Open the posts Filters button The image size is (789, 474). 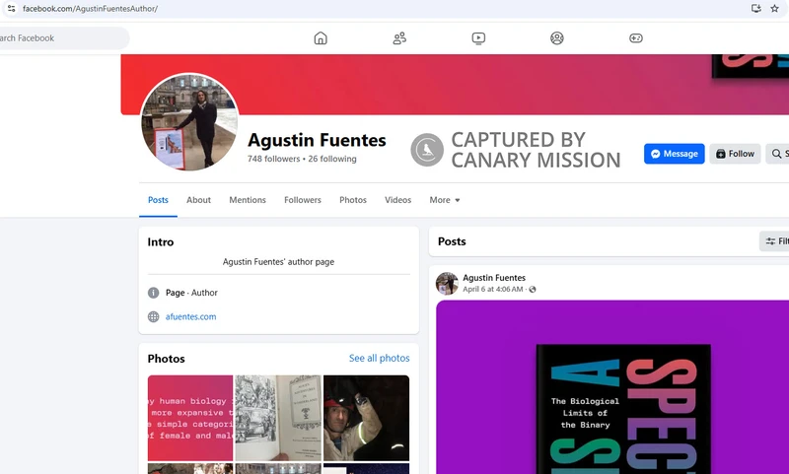[775, 241]
